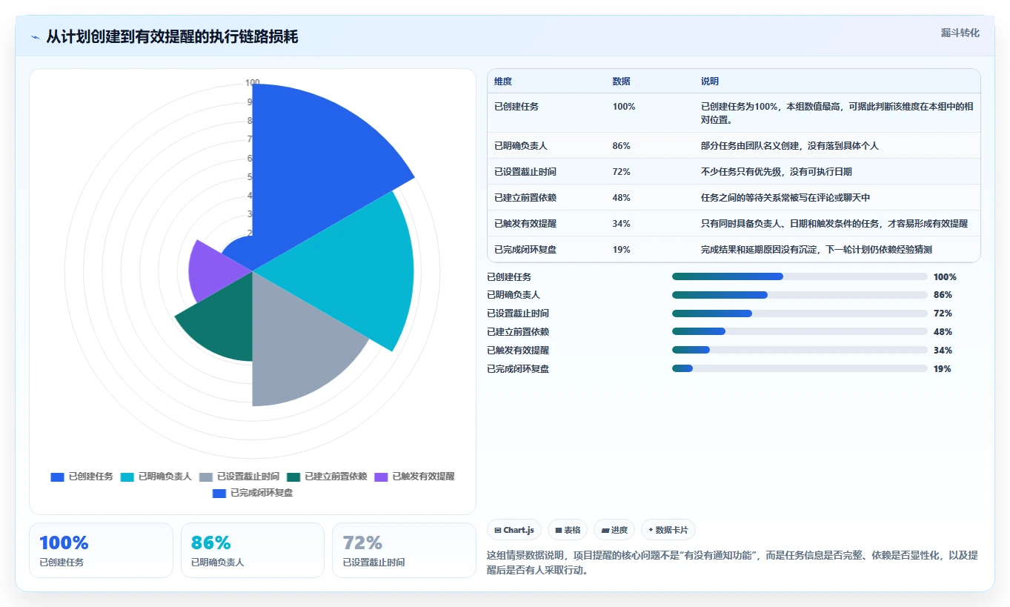Click the summary paragraph starting 这组情景数据说明
The width and height of the screenshot is (1010, 607).
[x=732, y=563]
